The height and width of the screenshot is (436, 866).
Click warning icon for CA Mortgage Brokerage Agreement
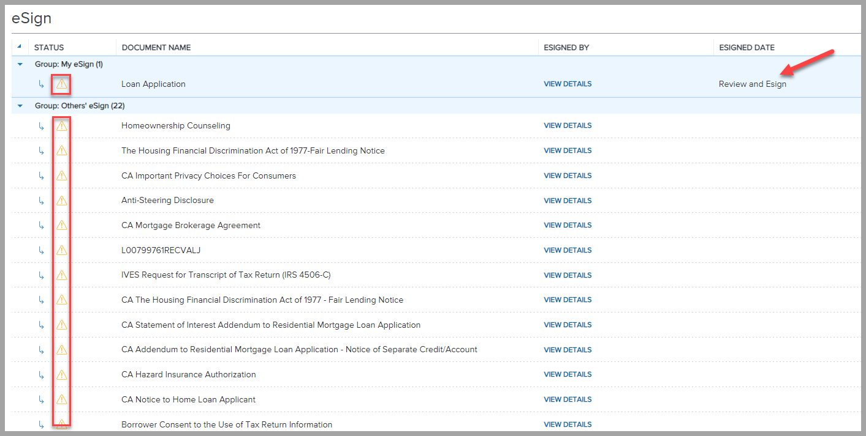pos(61,226)
